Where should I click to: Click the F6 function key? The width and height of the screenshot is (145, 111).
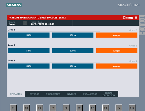point(79,108)
